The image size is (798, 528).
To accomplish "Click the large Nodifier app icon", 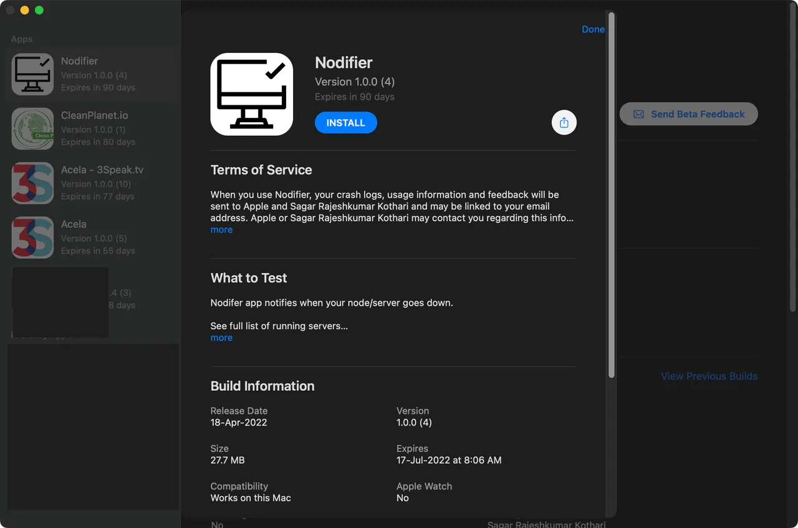I will 252,94.
